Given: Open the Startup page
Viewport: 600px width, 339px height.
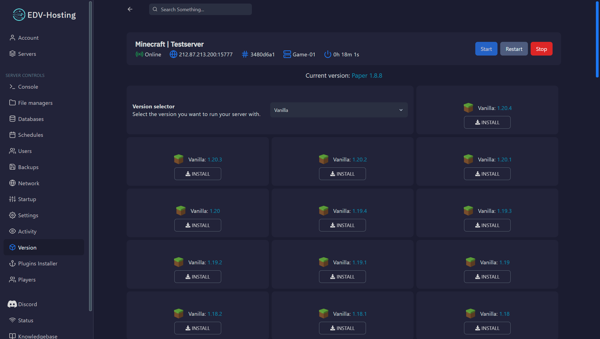Looking at the screenshot, I should tap(44, 199).
